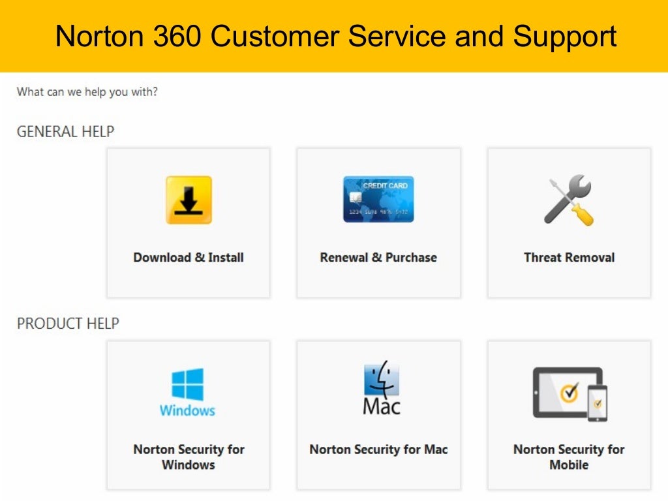
Task: Click the Mac Finder face icon
Action: pyautogui.click(x=381, y=387)
